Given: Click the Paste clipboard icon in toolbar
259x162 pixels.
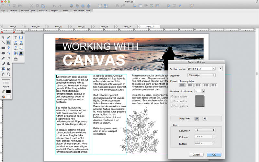Looking at the screenshot, I should 43,6.
